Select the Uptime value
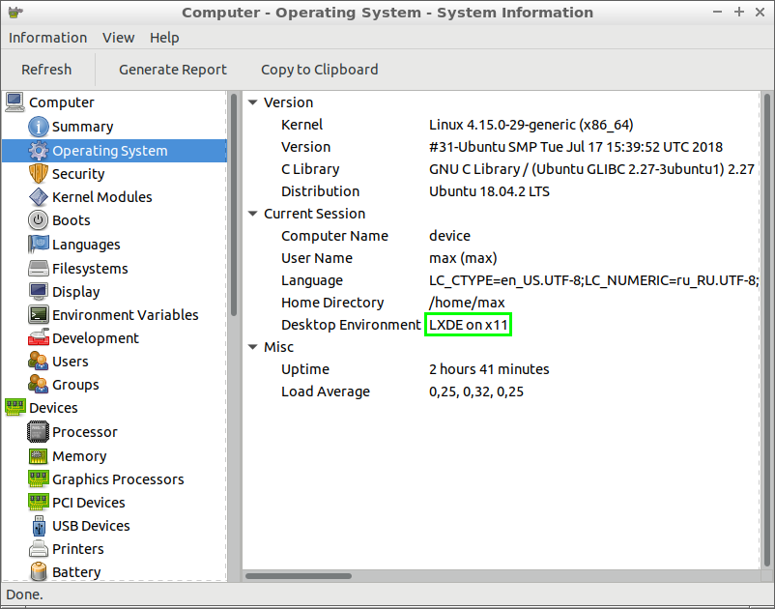This screenshot has width=775, height=609. pyautogui.click(x=489, y=369)
